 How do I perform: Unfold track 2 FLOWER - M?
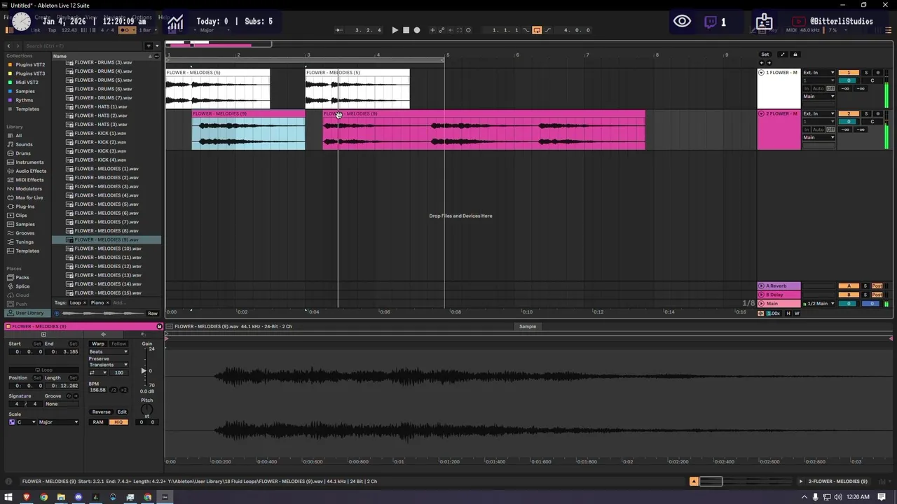(x=762, y=113)
